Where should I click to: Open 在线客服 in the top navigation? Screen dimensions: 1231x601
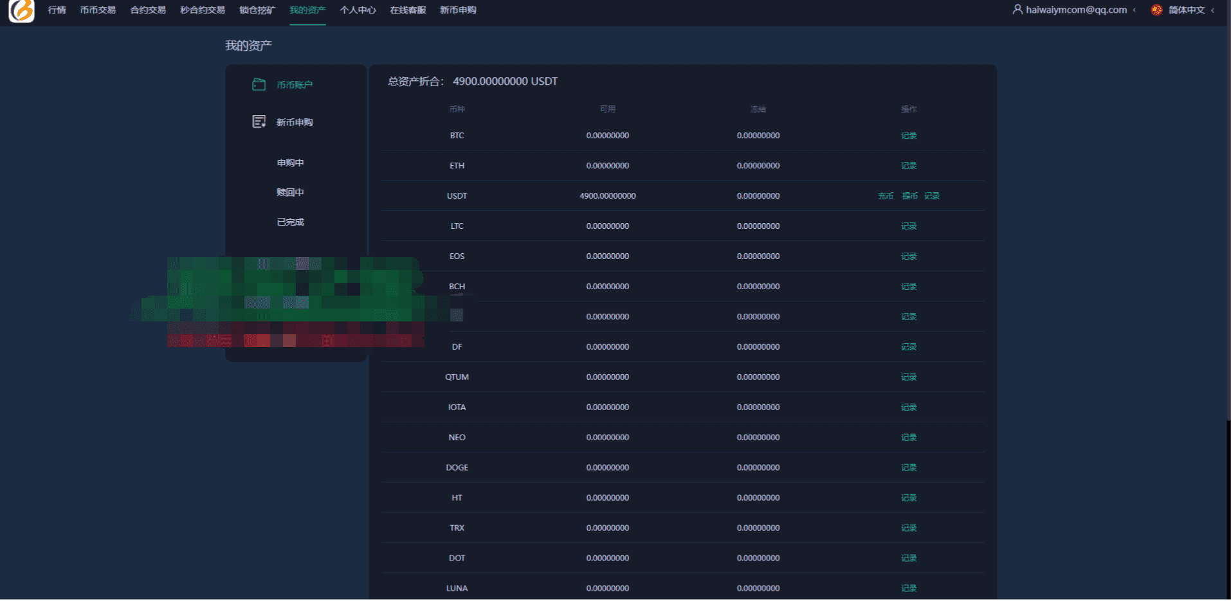point(408,10)
